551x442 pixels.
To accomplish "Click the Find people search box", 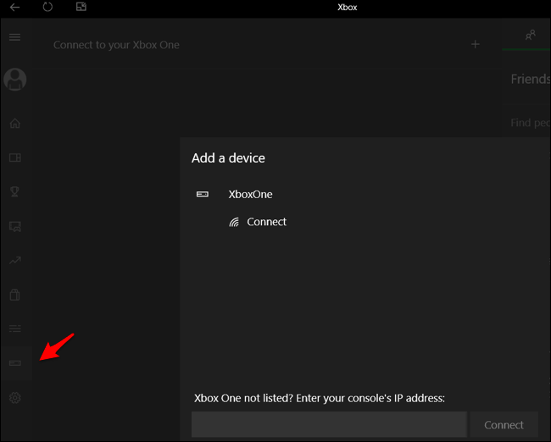I will click(530, 123).
